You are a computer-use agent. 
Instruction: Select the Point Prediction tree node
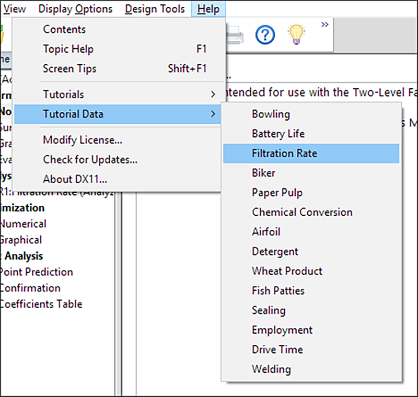pos(36,272)
